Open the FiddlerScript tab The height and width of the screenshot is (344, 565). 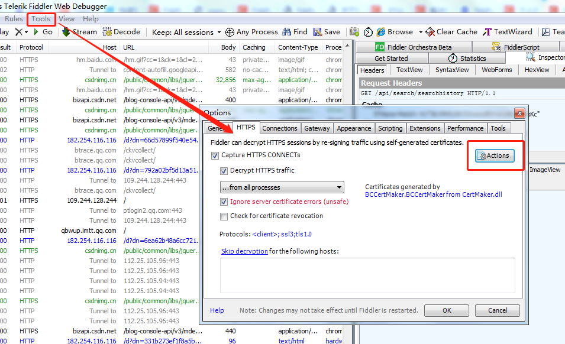coord(516,47)
